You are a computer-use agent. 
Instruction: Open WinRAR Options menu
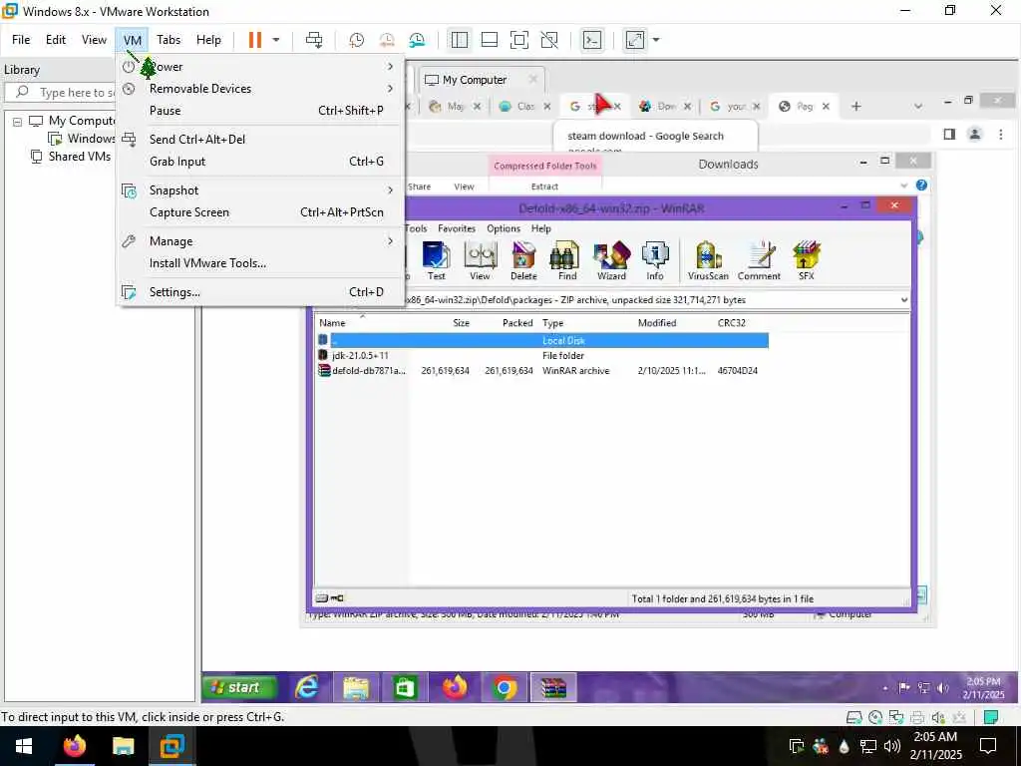point(504,228)
